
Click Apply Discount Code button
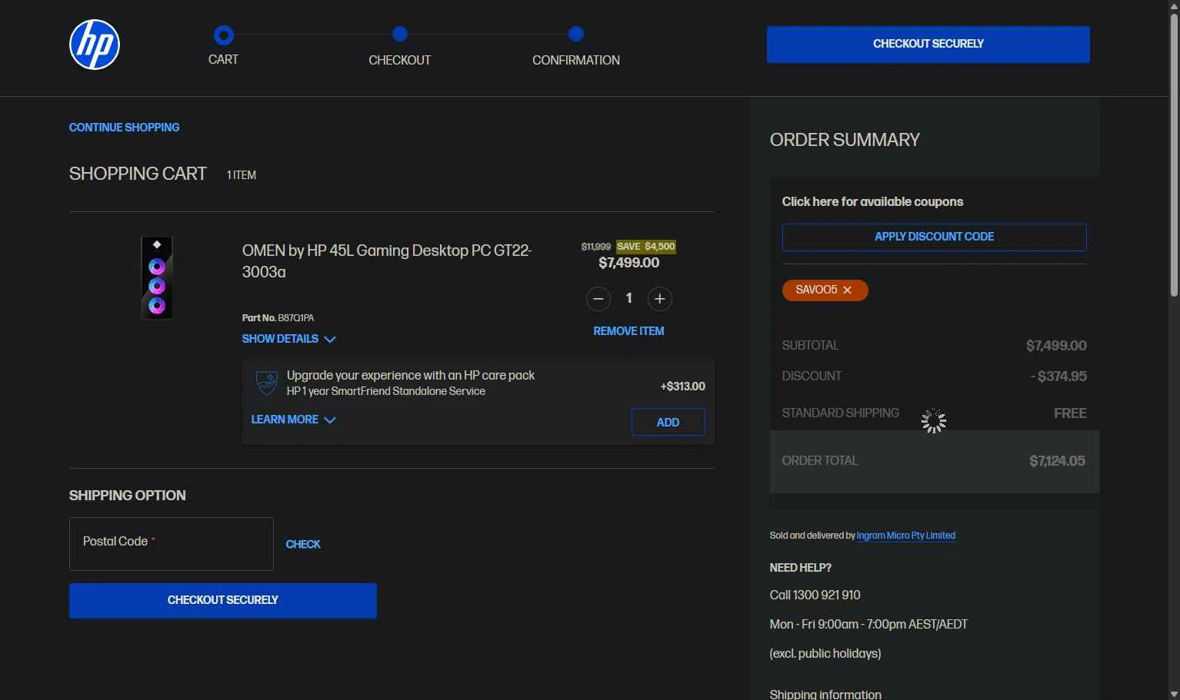point(935,237)
